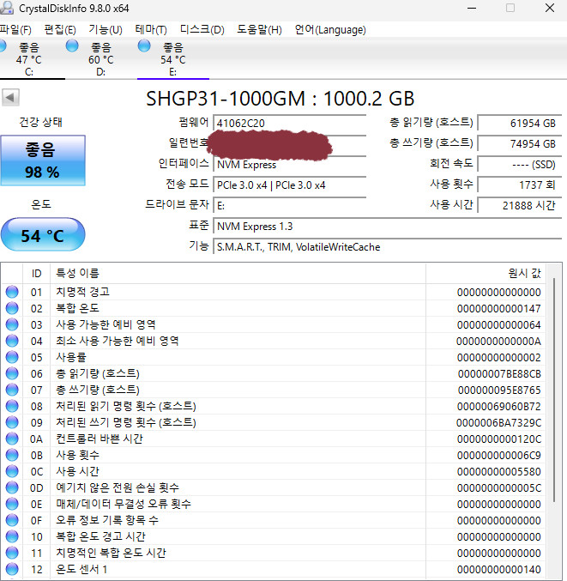567x581 pixels.
Task: Open the 기능(U) menu
Action: pos(106,30)
